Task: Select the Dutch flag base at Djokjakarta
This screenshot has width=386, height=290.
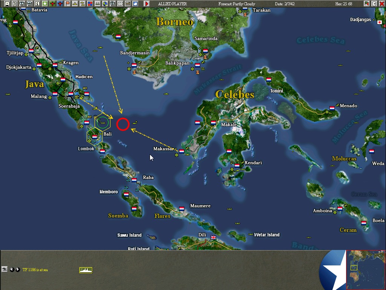Action: (39, 65)
